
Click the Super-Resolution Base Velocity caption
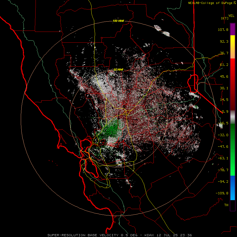[120, 235]
